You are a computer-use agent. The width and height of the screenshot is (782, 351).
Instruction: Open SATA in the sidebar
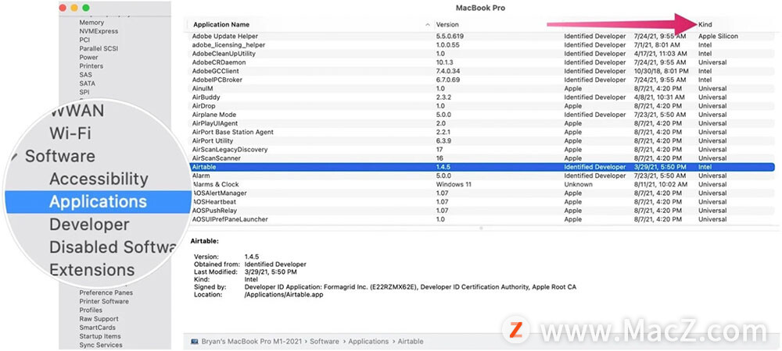[88, 83]
